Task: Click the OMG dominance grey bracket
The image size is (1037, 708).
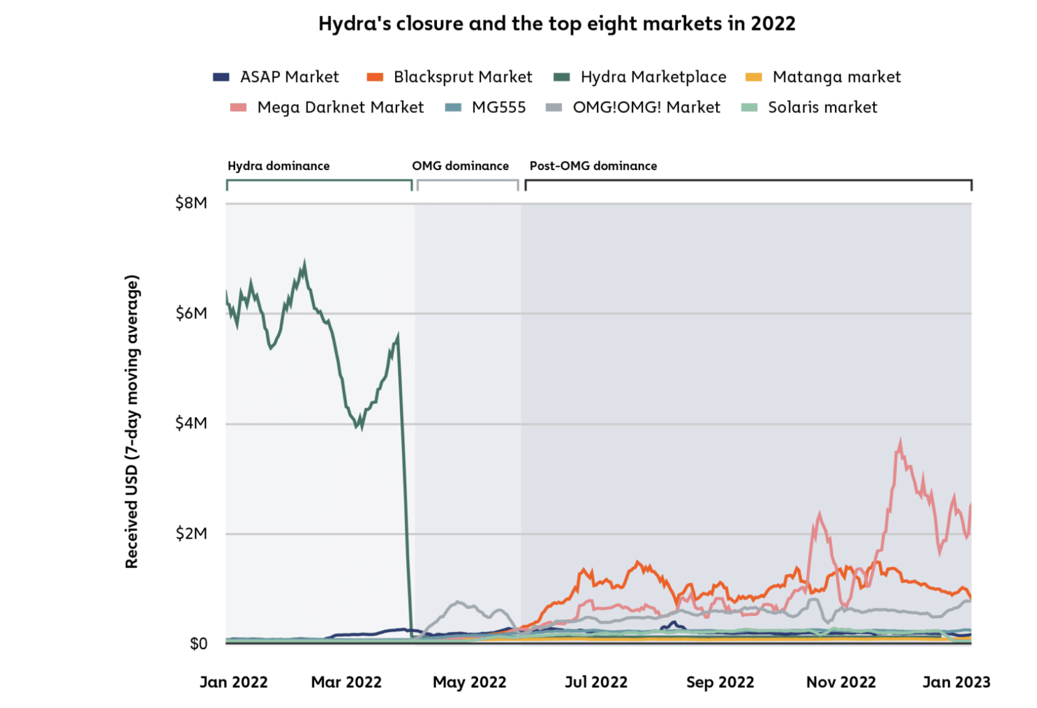Action: coord(468,185)
